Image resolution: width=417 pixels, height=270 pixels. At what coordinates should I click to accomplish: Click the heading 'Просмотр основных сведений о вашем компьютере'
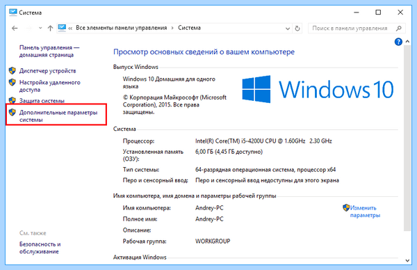(x=204, y=51)
